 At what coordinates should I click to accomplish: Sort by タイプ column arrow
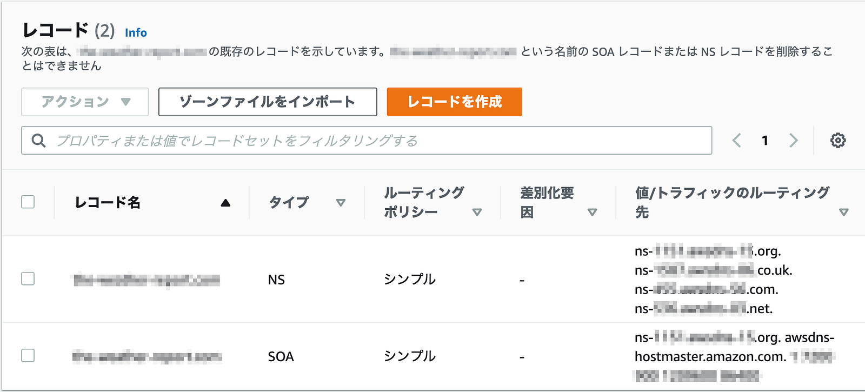(x=341, y=203)
